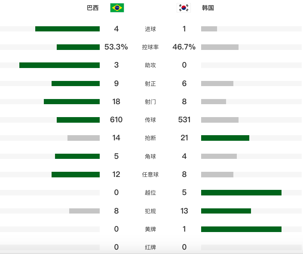Select the 巴西 team name
303x254 pixels.
[x=93, y=8]
